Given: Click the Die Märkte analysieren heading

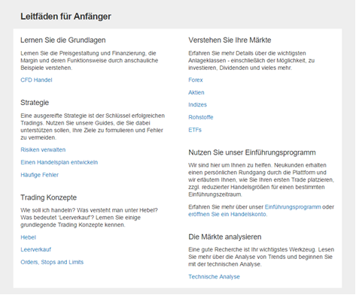Looking at the screenshot, I should tap(225, 237).
